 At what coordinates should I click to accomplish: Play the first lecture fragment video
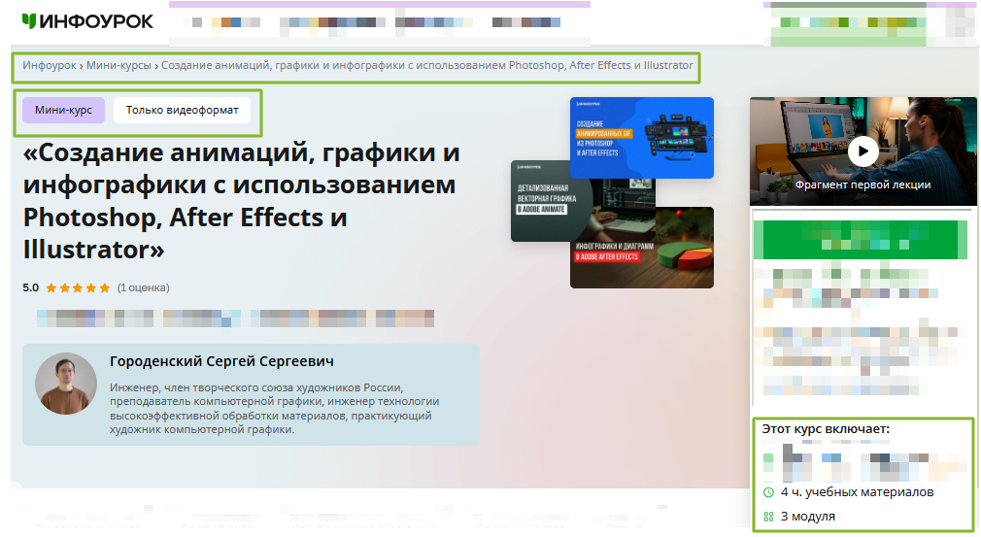[863, 151]
